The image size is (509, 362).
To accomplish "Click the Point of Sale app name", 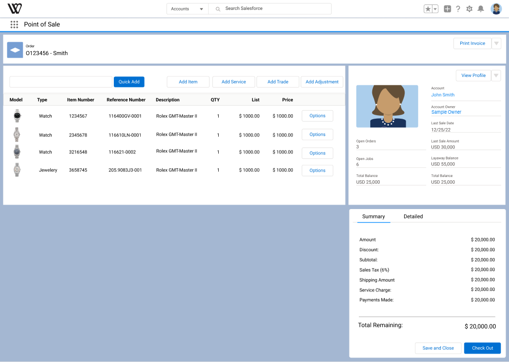I will [42, 24].
